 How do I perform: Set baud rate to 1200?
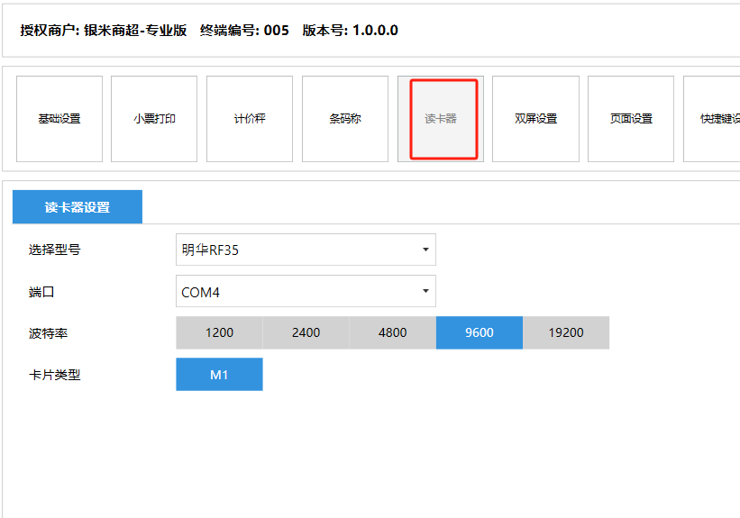219,332
